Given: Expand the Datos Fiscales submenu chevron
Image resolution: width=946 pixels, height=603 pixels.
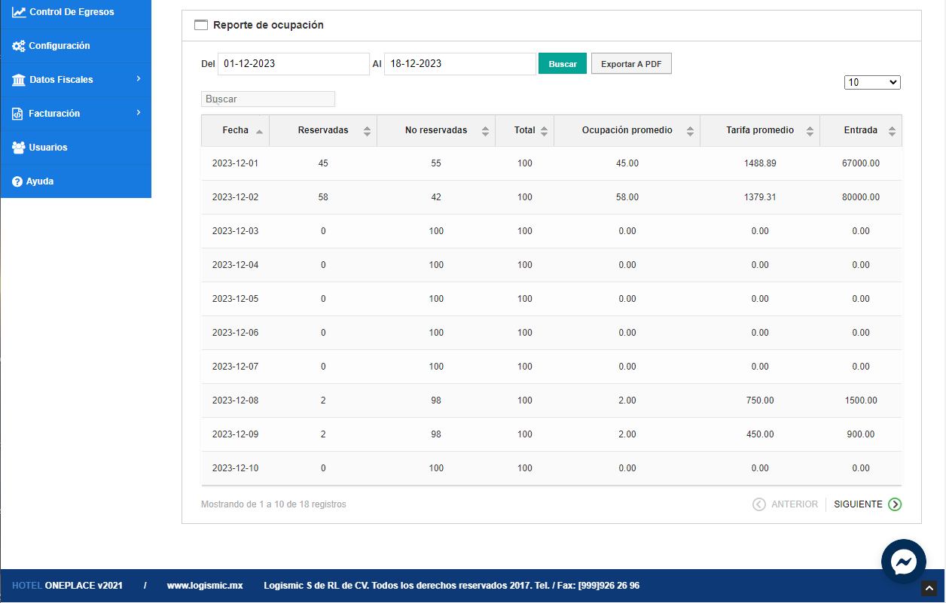Looking at the screenshot, I should (139, 79).
